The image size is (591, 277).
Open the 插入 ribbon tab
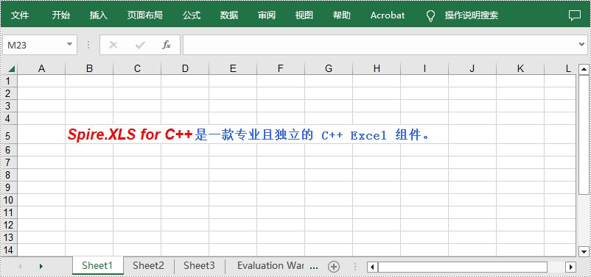coord(98,15)
